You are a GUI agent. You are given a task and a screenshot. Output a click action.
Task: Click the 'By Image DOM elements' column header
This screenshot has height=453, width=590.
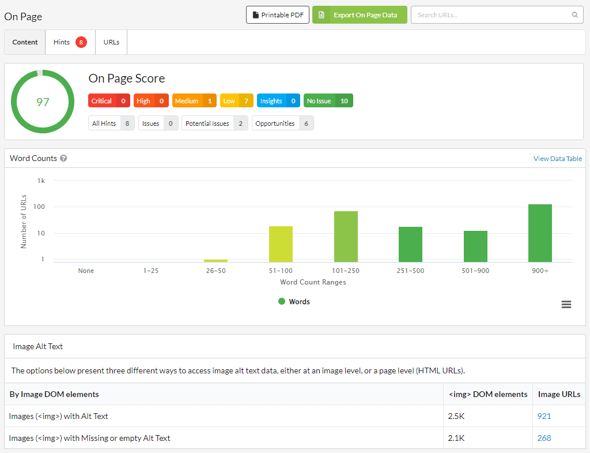pos(54,394)
